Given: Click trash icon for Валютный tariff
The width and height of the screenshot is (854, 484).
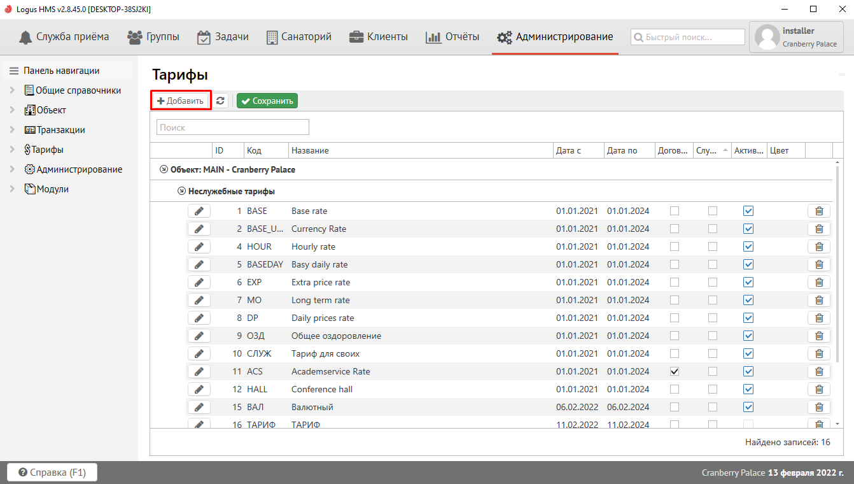Looking at the screenshot, I should 819,407.
